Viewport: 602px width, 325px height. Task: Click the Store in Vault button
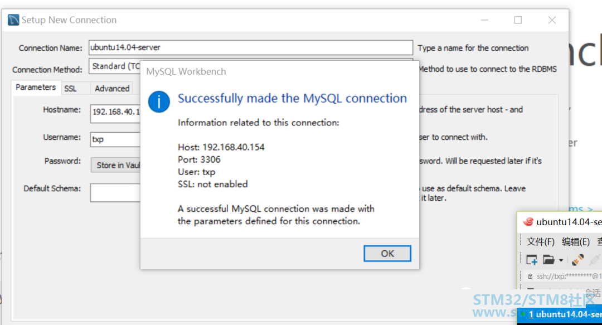(x=116, y=165)
